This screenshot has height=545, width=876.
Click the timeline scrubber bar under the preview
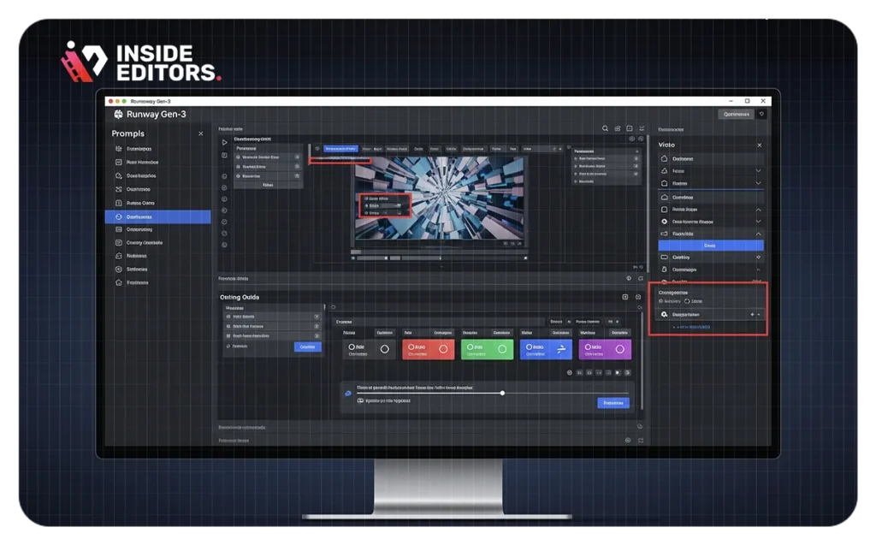coord(439,258)
